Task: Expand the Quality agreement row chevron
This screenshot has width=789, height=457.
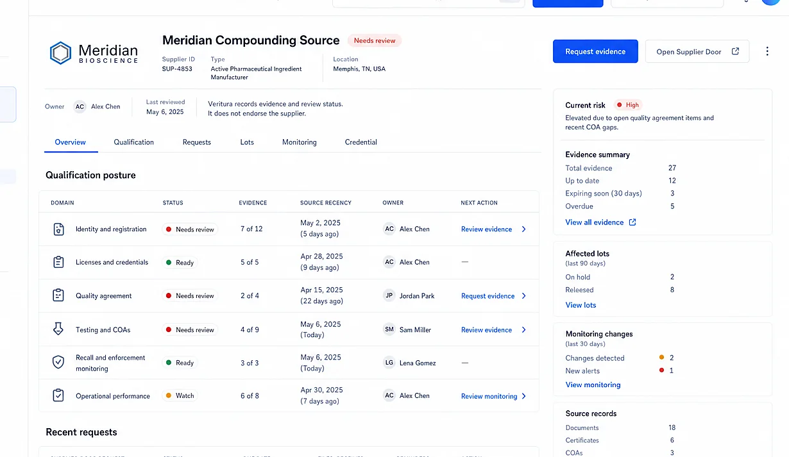Action: point(523,295)
